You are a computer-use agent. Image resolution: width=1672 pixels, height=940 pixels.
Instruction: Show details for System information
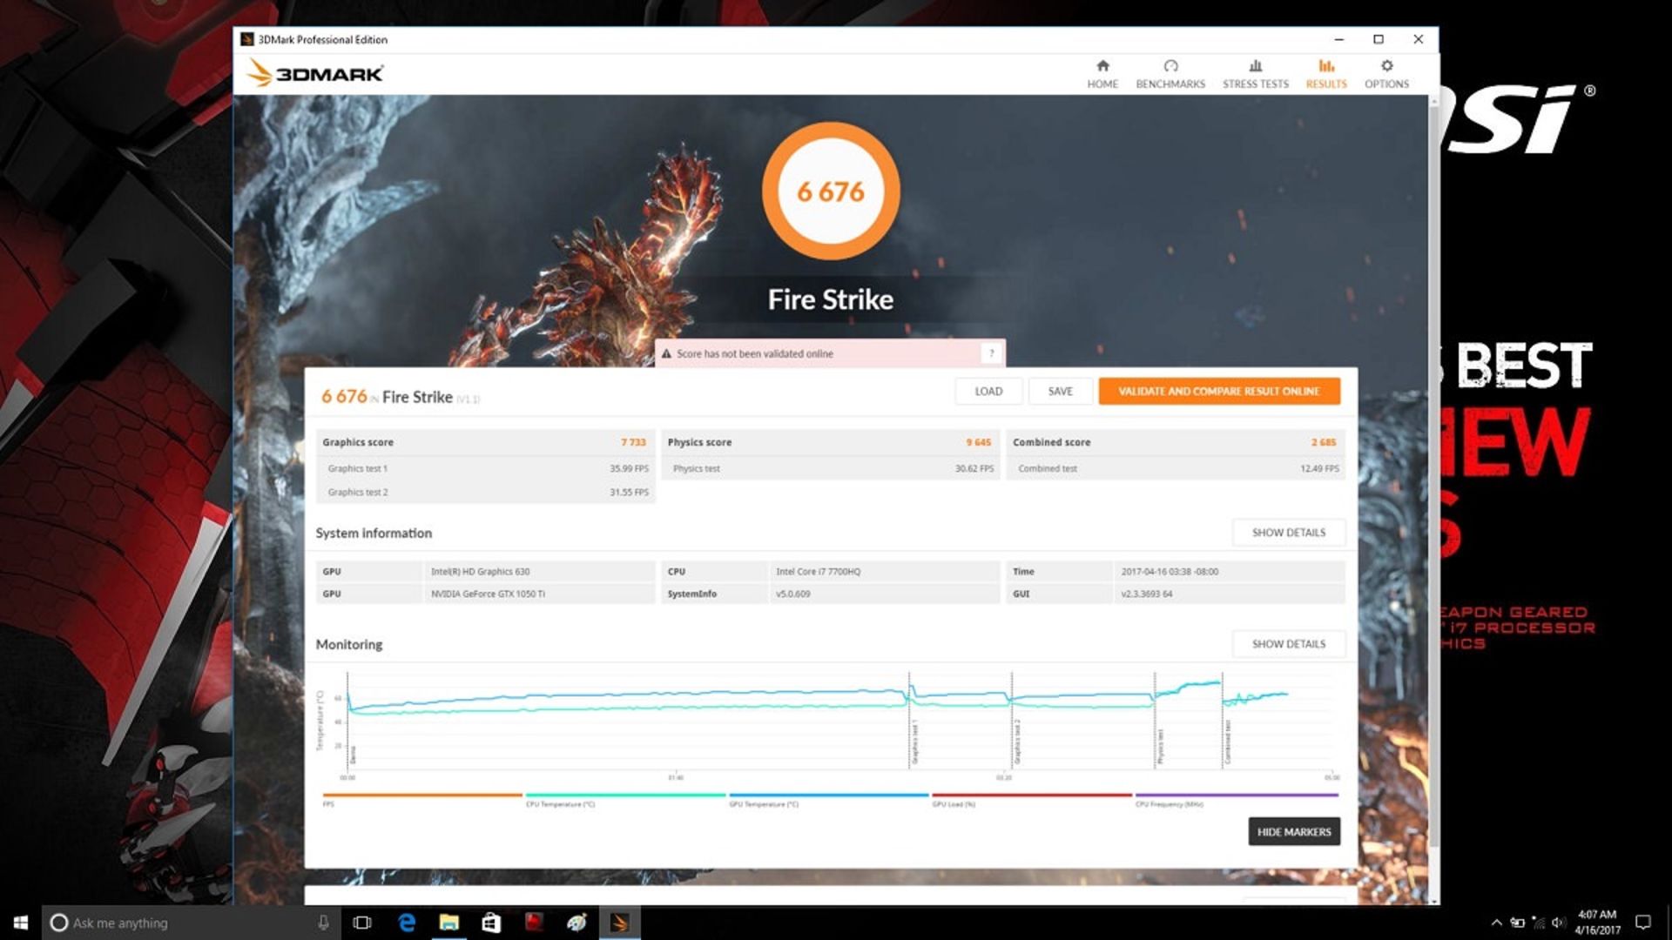point(1289,533)
